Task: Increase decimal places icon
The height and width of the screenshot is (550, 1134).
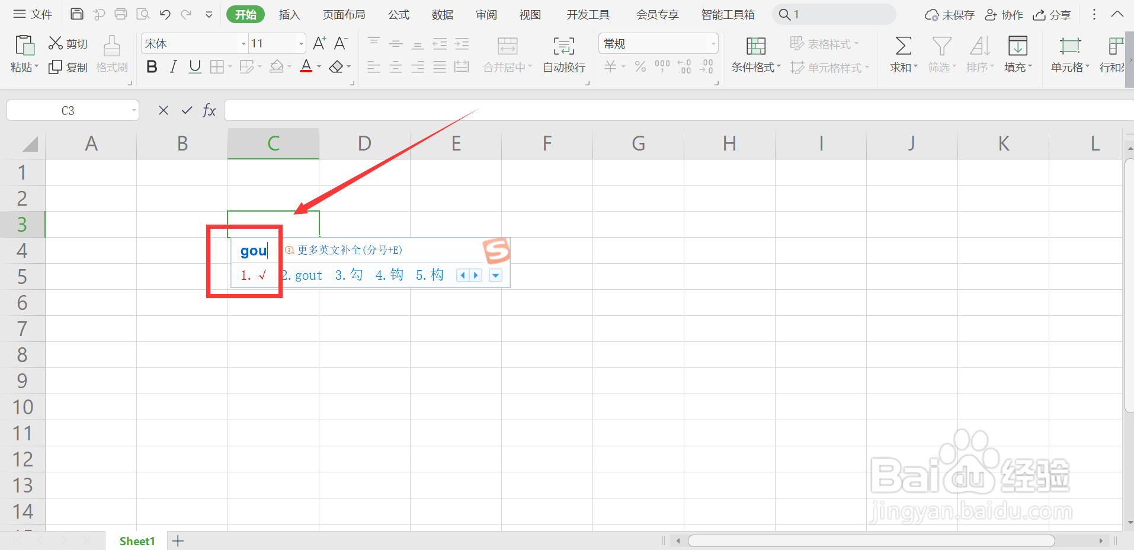Action: [684, 66]
